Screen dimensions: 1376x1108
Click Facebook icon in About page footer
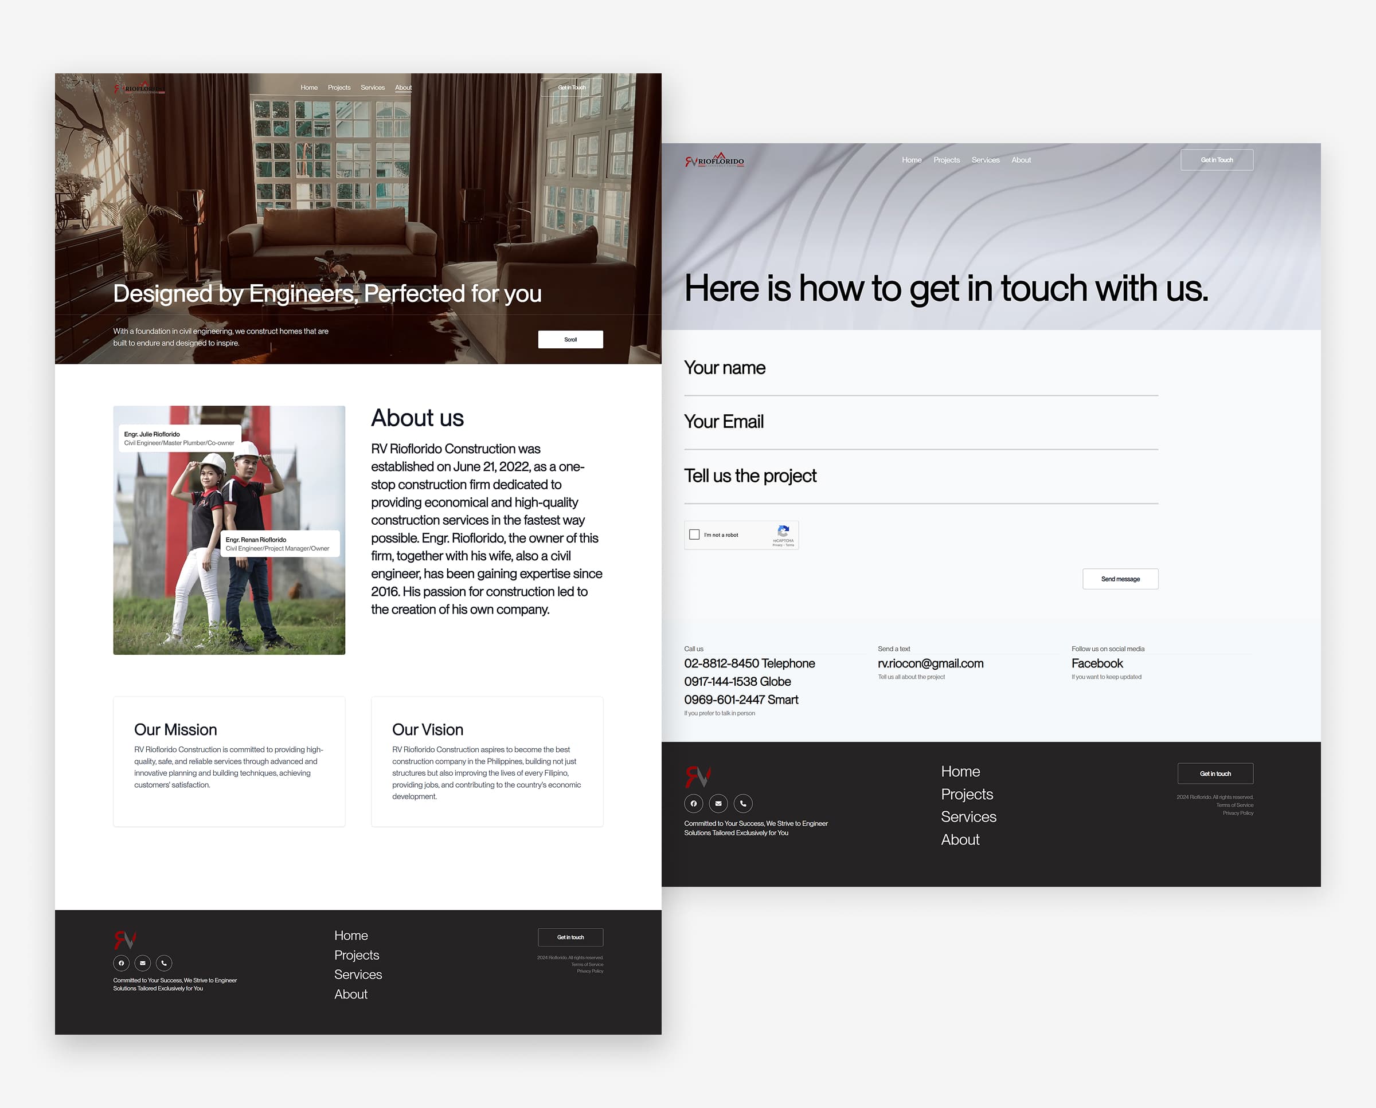pyautogui.click(x=122, y=962)
